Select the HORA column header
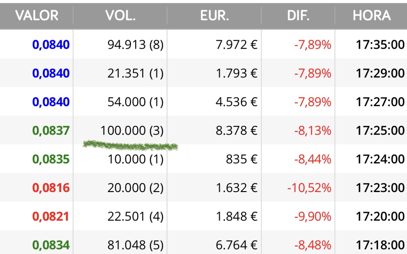This screenshot has height=254, width=407. click(x=372, y=16)
